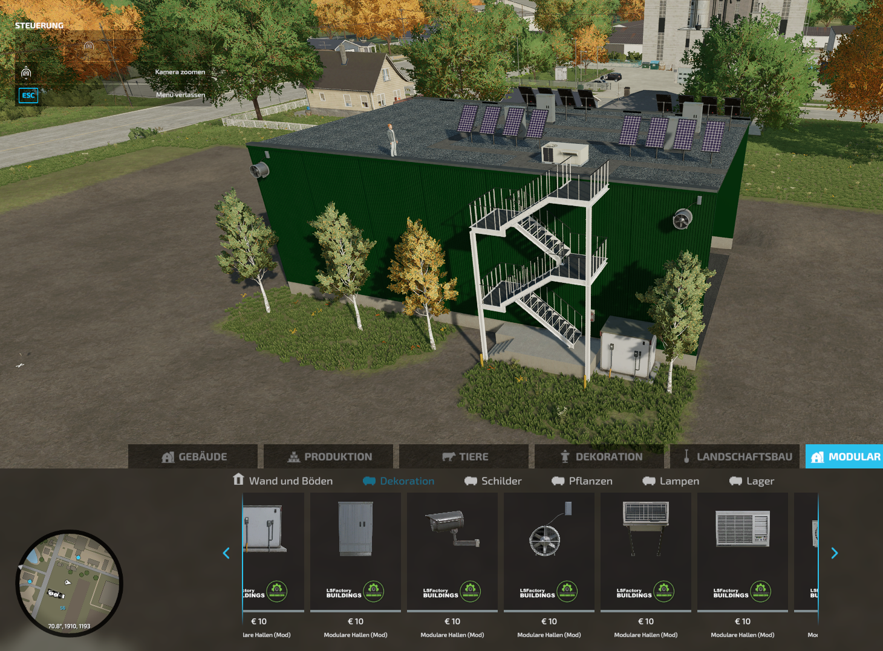The height and width of the screenshot is (651, 883).
Task: Pick the window air conditioner unit item
Action: tap(742, 551)
